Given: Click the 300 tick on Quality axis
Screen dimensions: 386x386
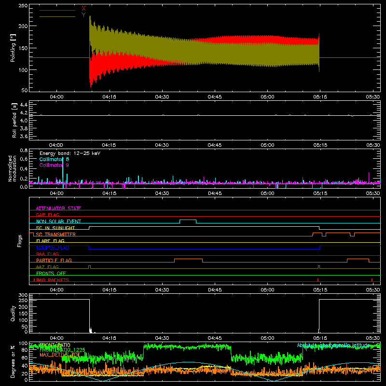Looking at the screenshot, I should point(23,295).
